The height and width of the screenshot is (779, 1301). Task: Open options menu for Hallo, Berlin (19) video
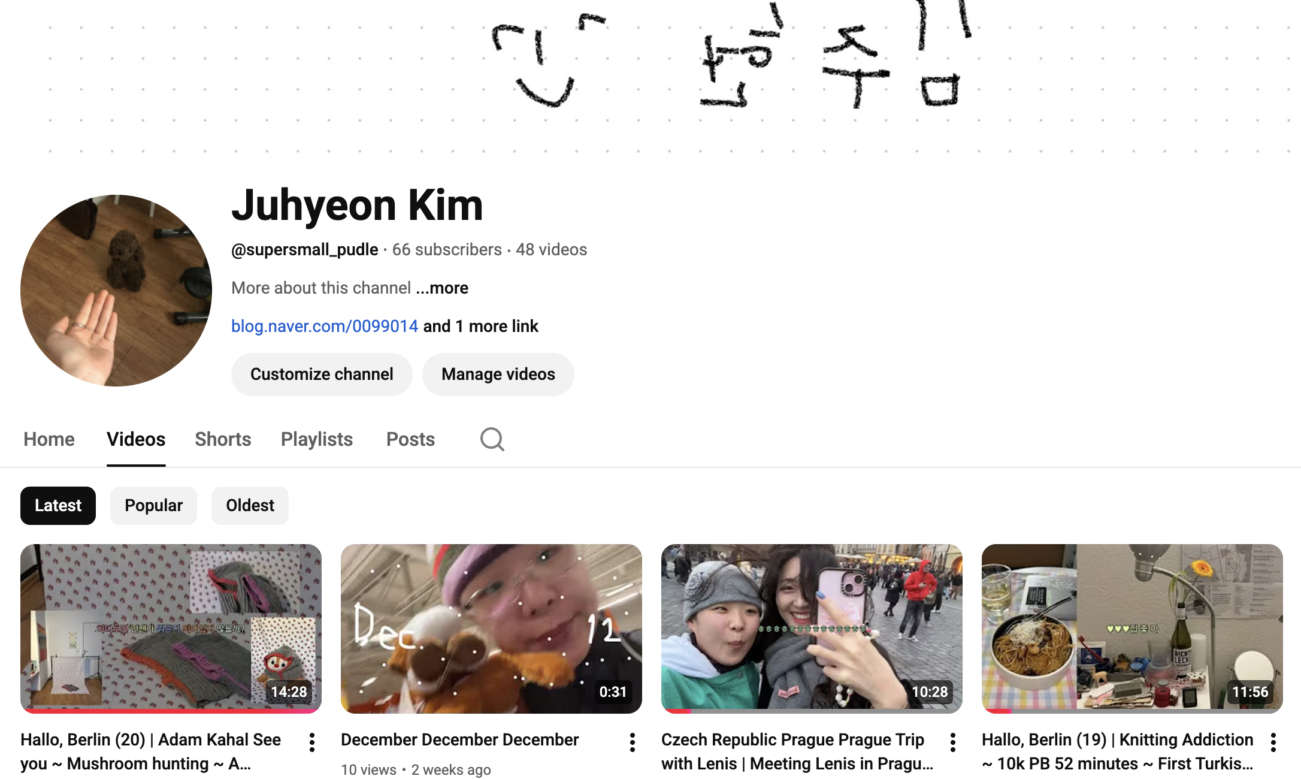click(x=1273, y=742)
